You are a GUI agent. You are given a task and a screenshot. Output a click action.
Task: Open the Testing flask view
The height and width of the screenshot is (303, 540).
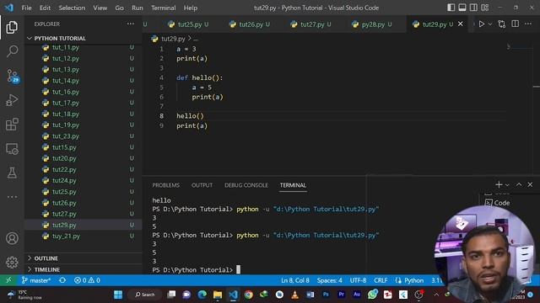coord(12,173)
